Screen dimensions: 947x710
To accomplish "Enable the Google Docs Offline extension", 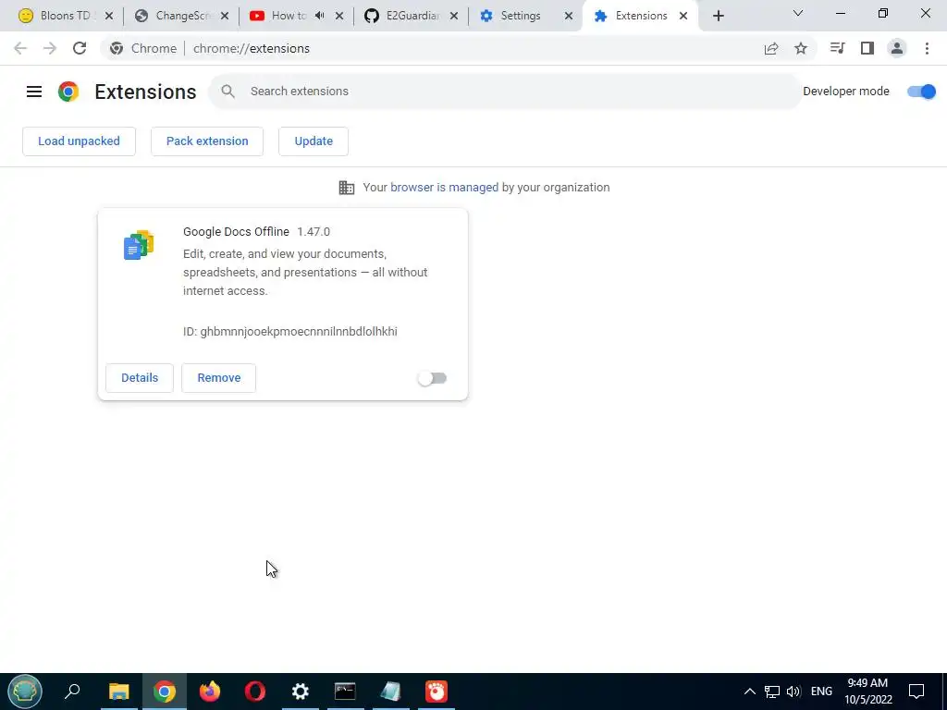I will coord(432,378).
